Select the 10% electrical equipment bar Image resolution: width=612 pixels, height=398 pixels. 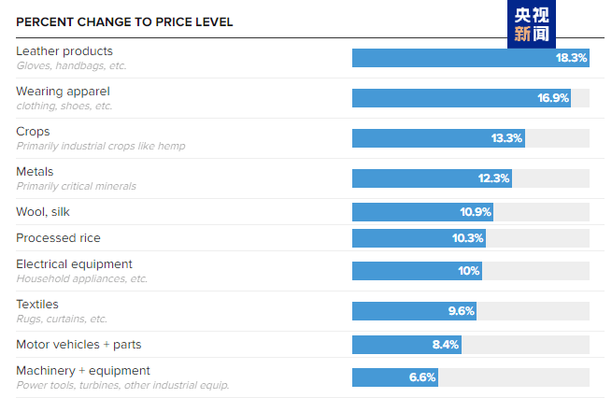click(x=417, y=271)
